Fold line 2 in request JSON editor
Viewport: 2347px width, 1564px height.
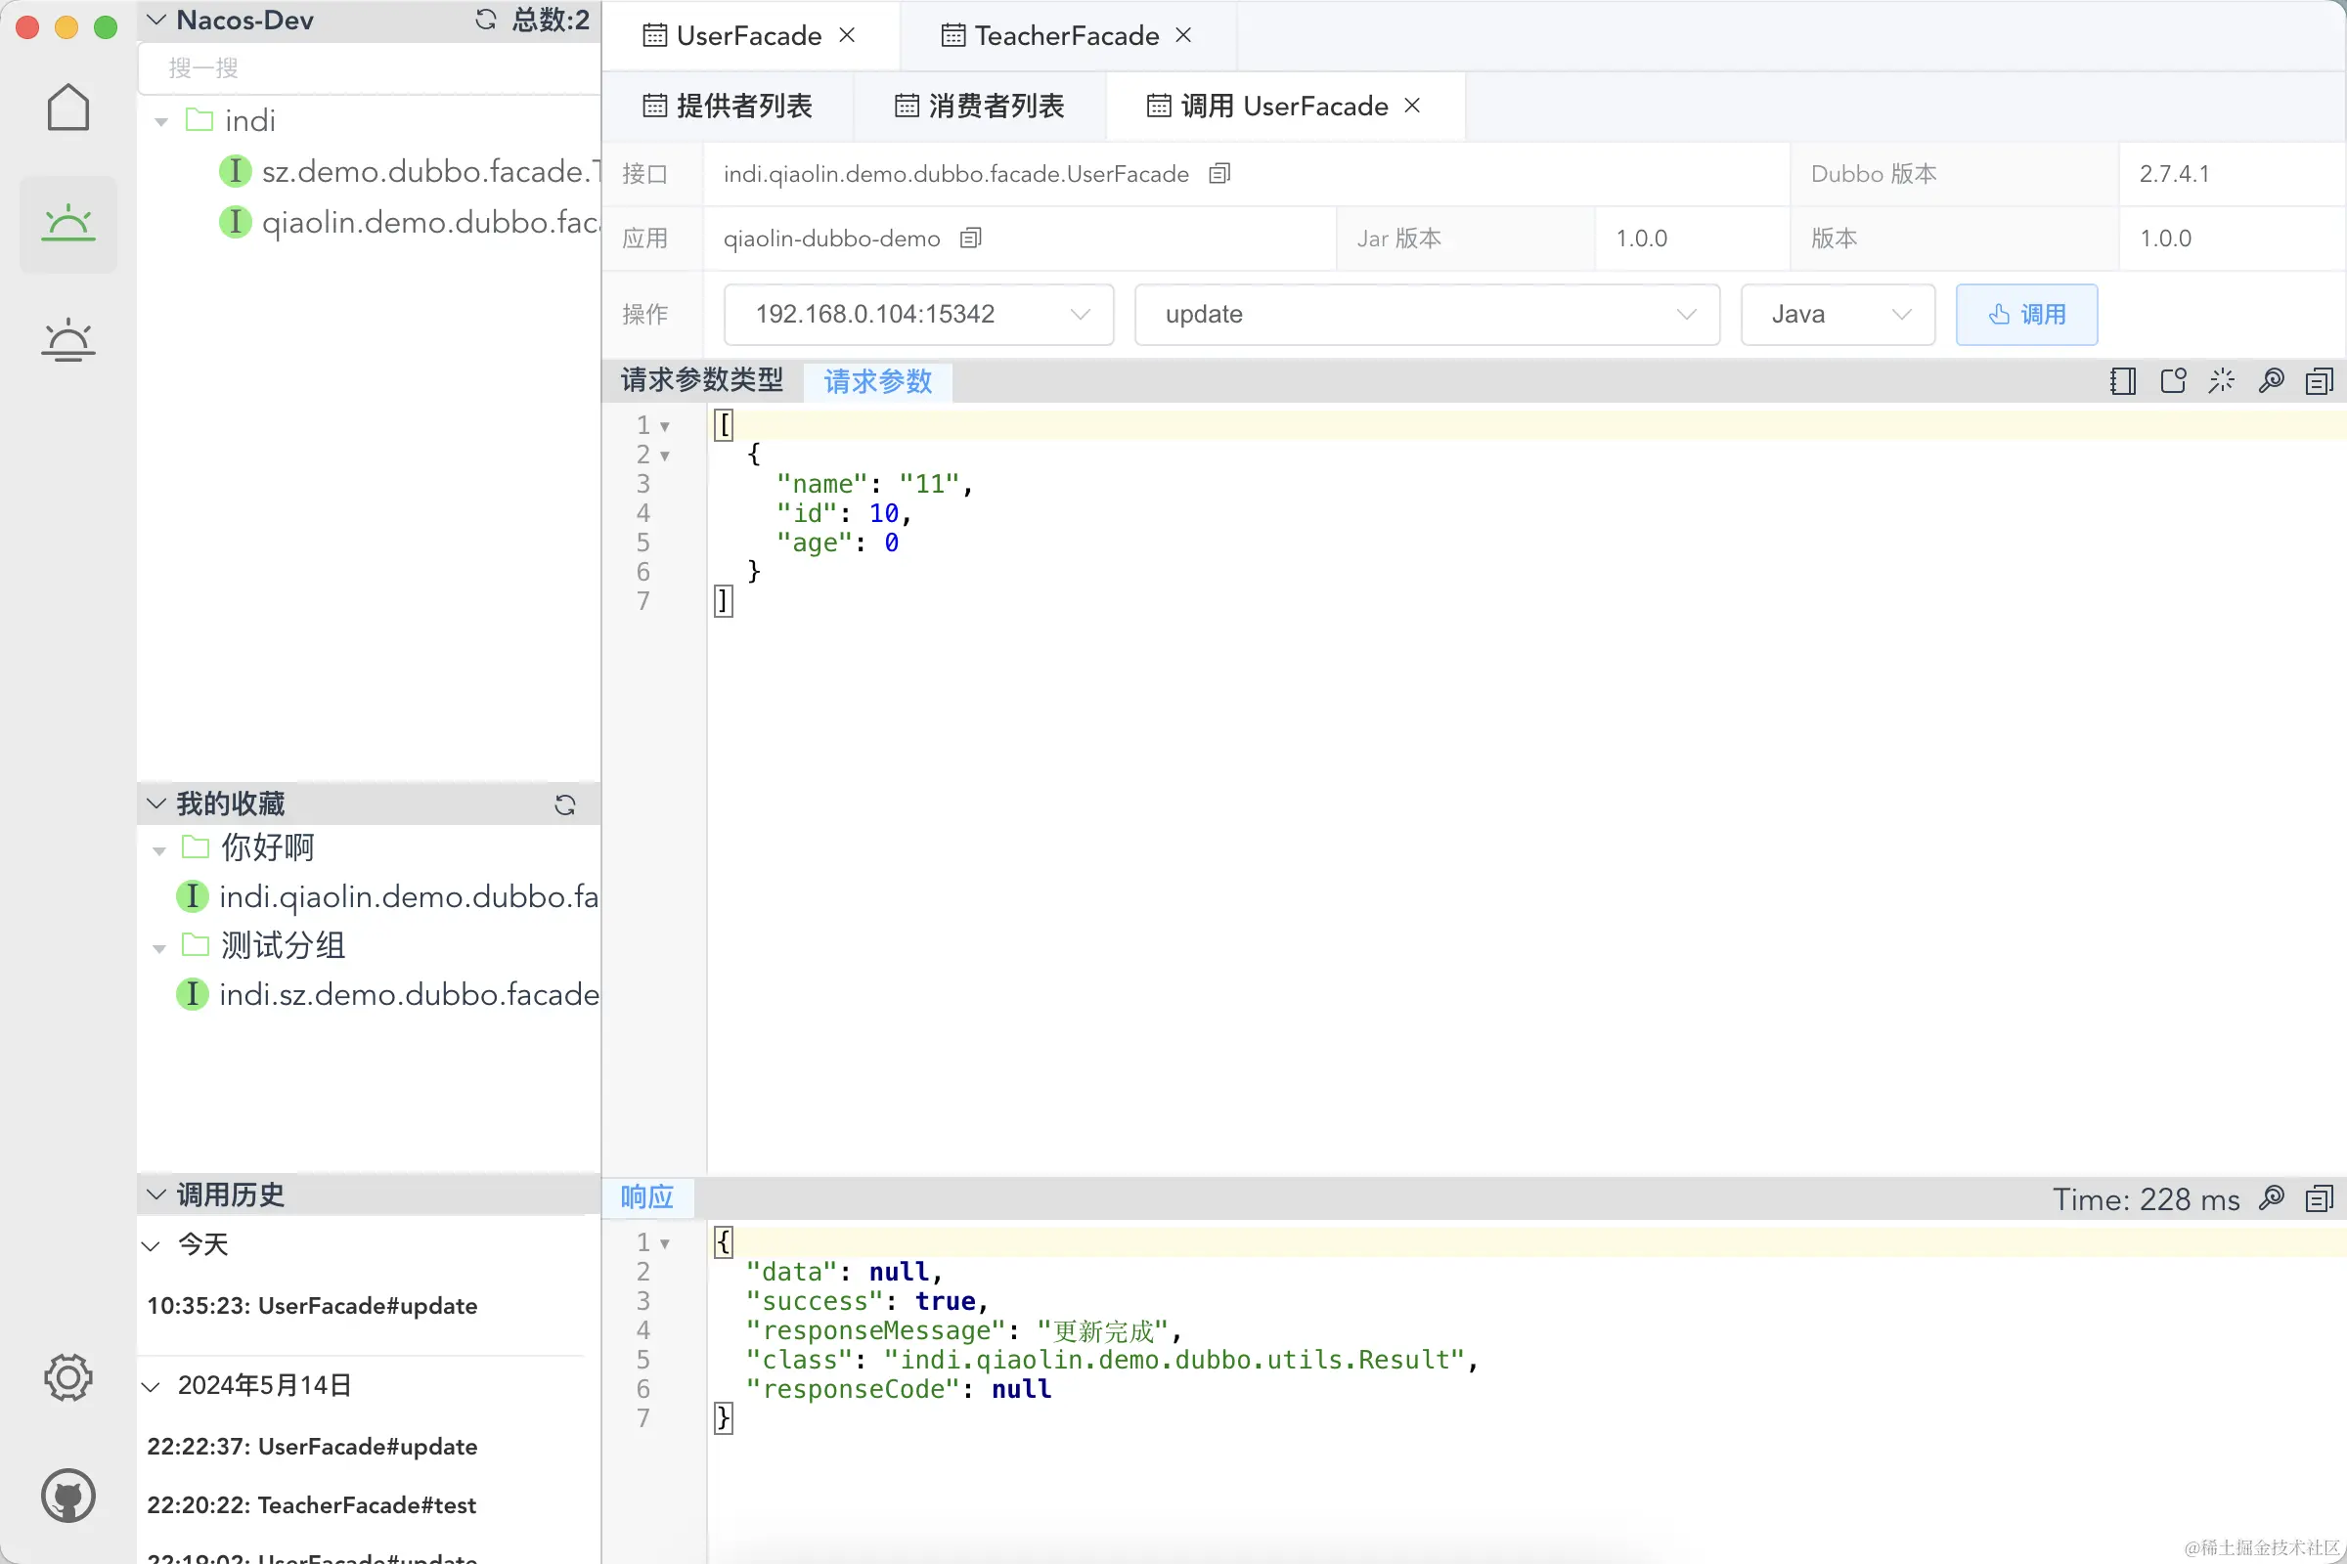(x=665, y=456)
